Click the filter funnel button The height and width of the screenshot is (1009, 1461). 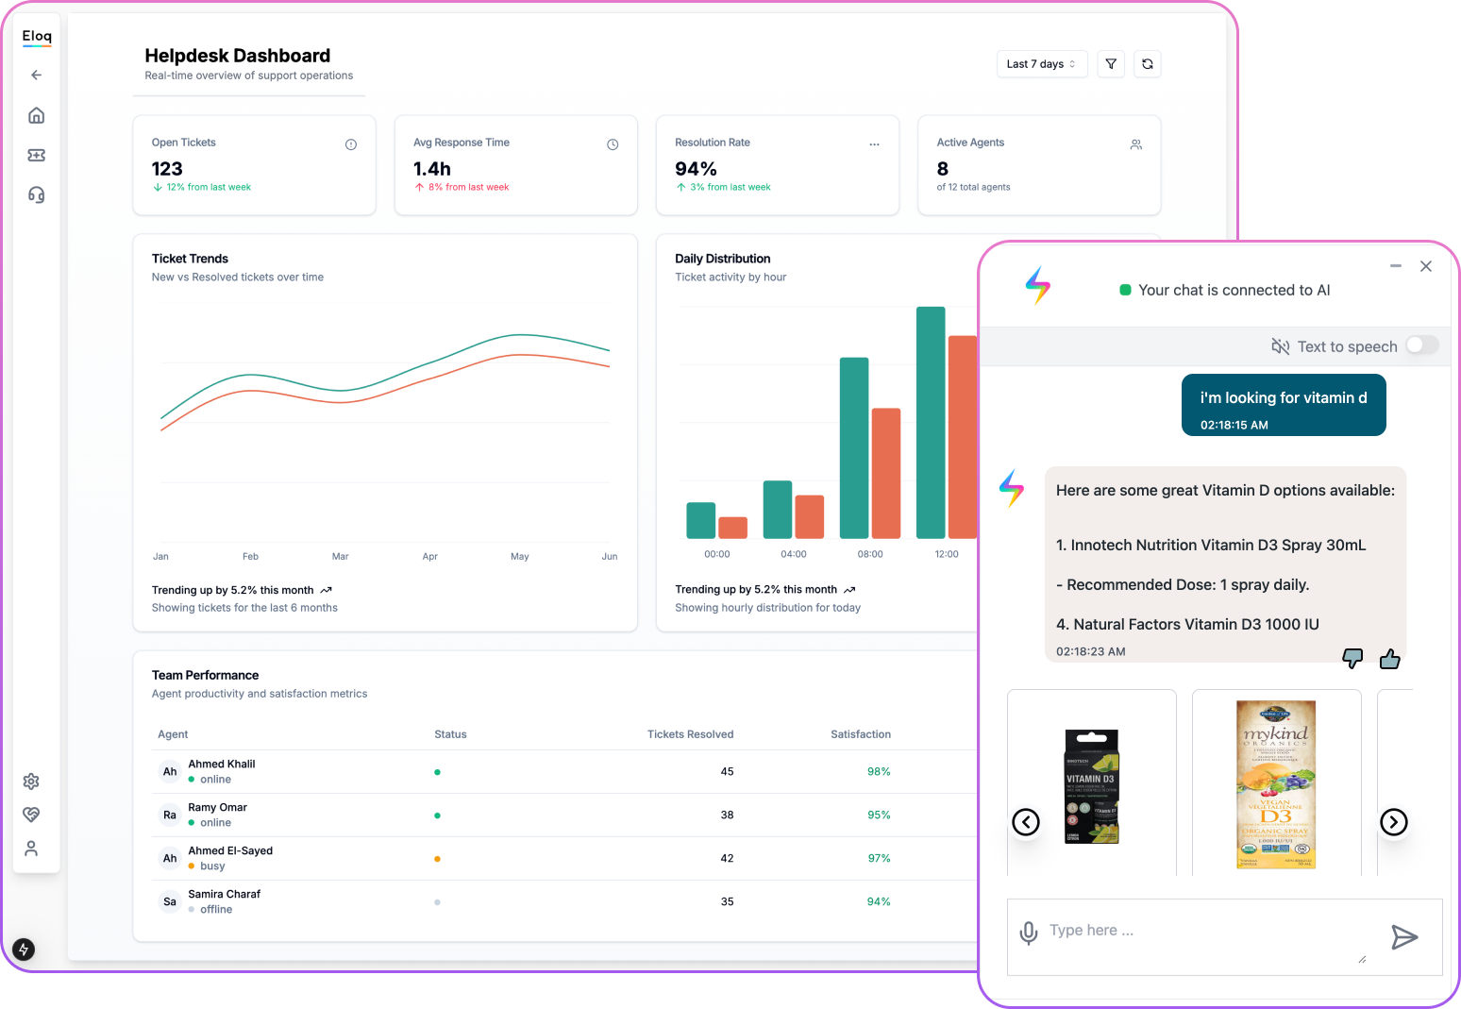[1111, 64]
